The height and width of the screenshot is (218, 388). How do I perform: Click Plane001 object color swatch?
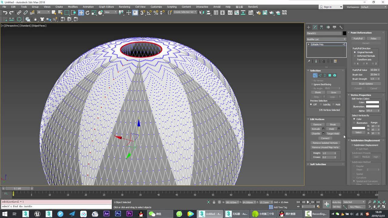coord(344,33)
